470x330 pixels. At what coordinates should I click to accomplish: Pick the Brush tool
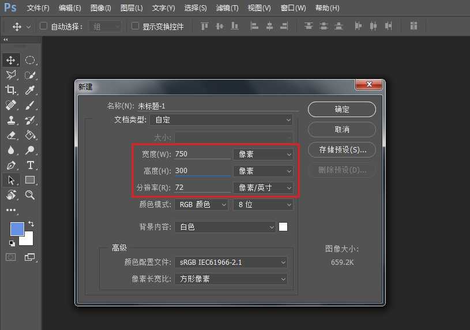(x=30, y=104)
